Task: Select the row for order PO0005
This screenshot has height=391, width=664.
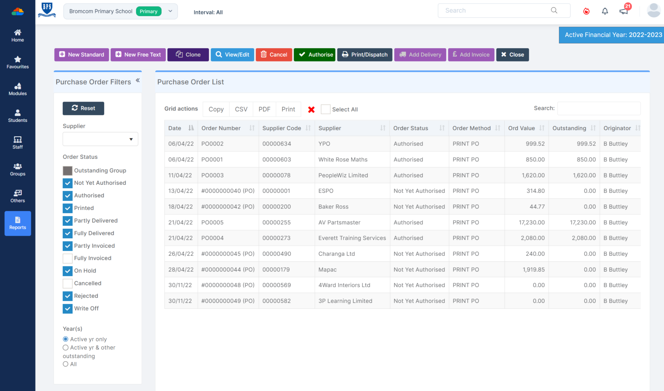Action: [x=402, y=222]
